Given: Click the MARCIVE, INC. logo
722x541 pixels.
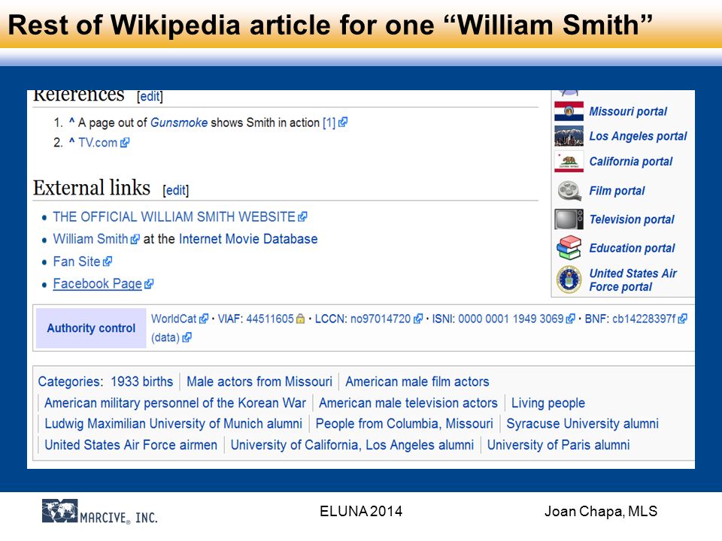Looking at the screenshot, I should pos(99,512).
